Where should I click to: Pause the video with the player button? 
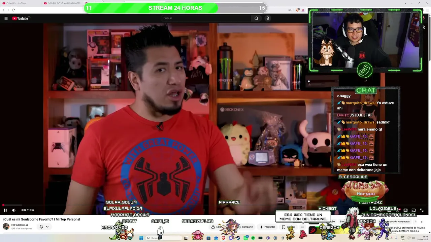click(x=5, y=210)
